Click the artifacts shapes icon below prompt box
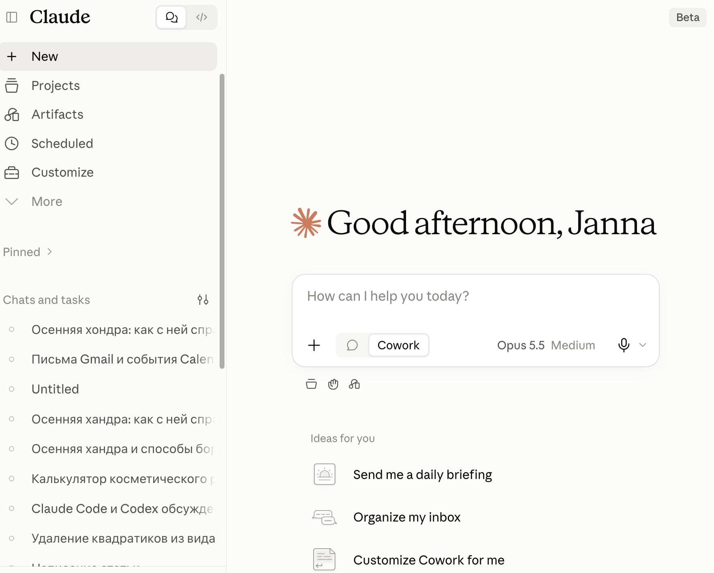Image resolution: width=714 pixels, height=573 pixels. (355, 384)
